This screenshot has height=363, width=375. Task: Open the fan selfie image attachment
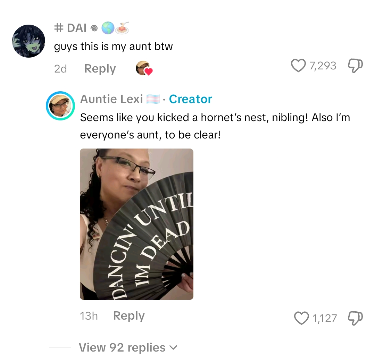click(x=136, y=224)
